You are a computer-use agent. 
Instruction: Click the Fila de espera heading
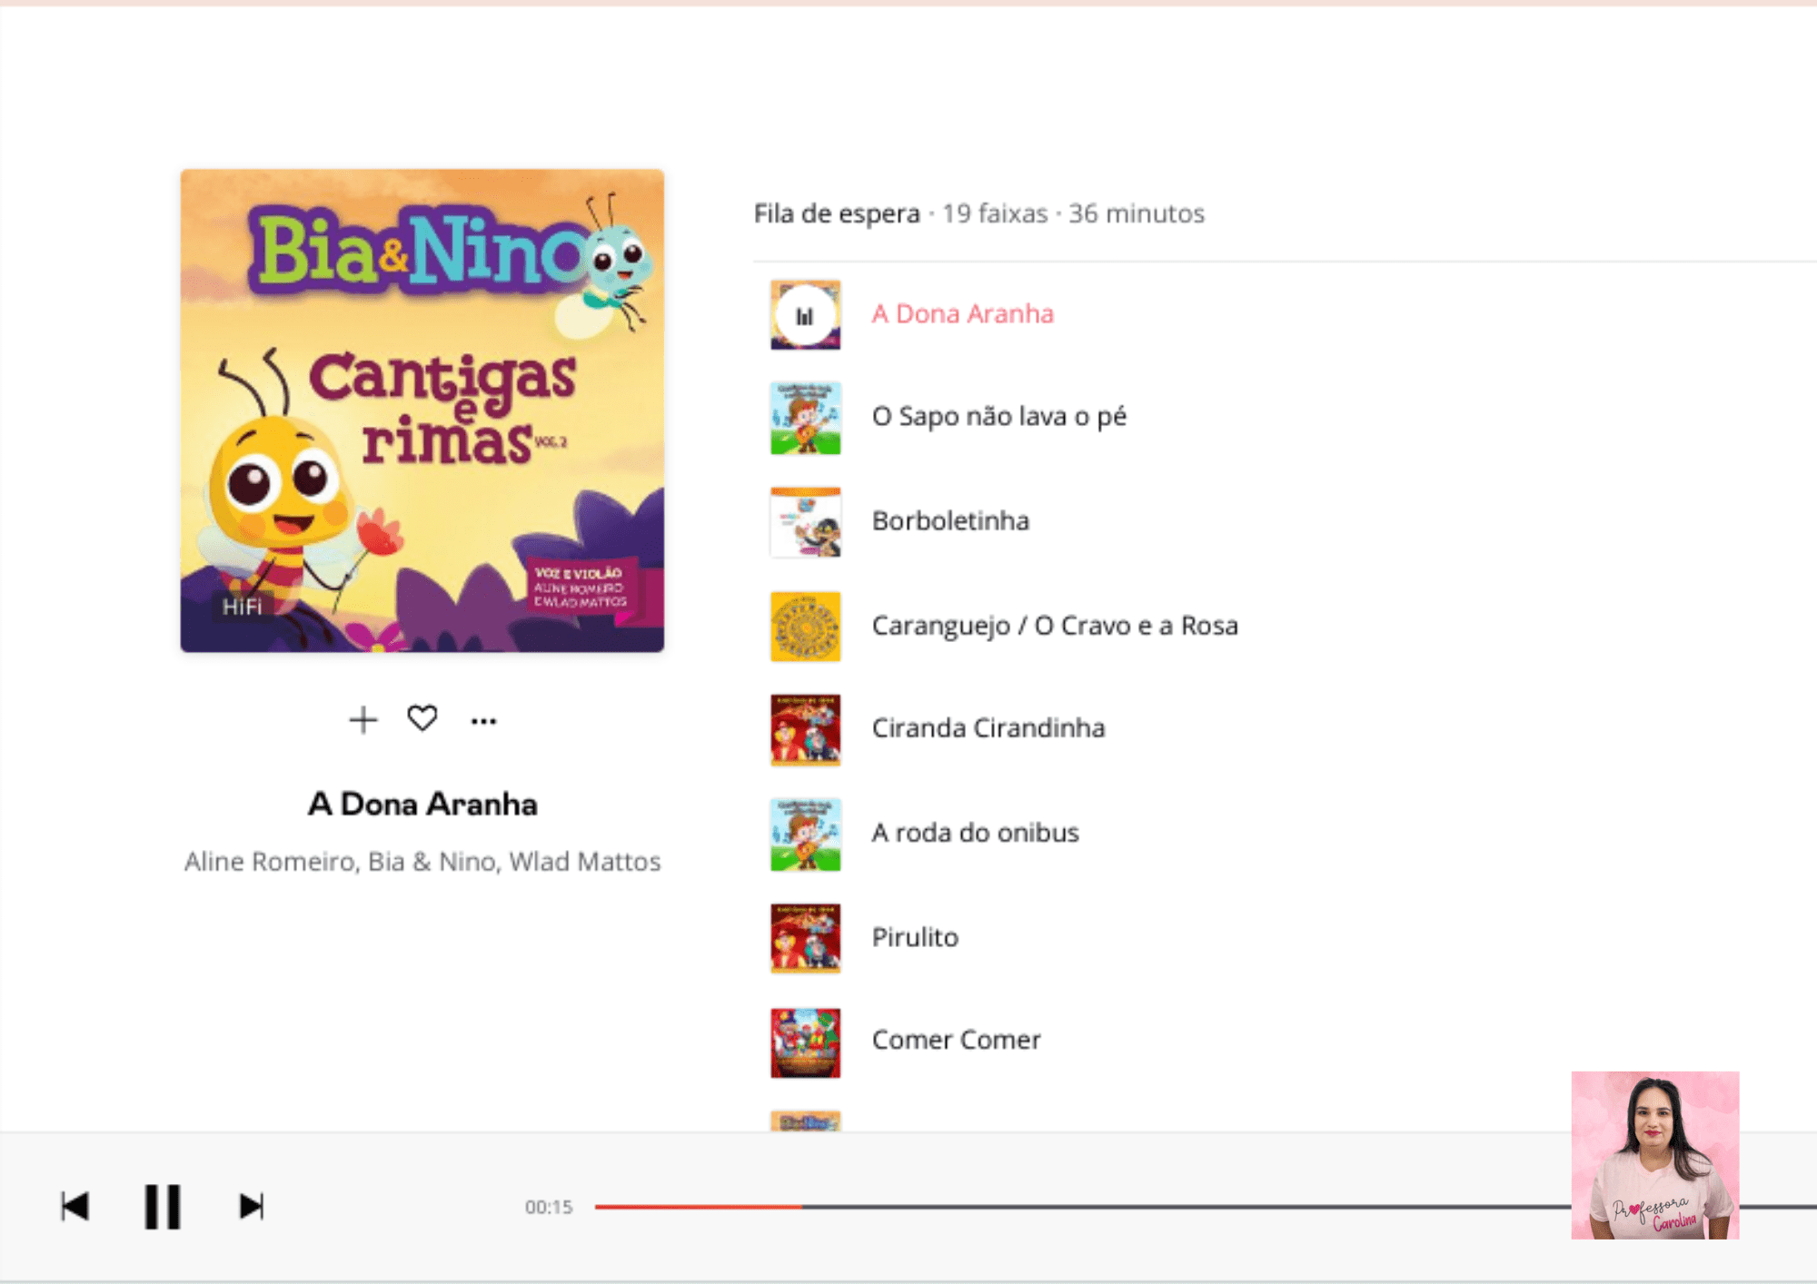click(837, 214)
